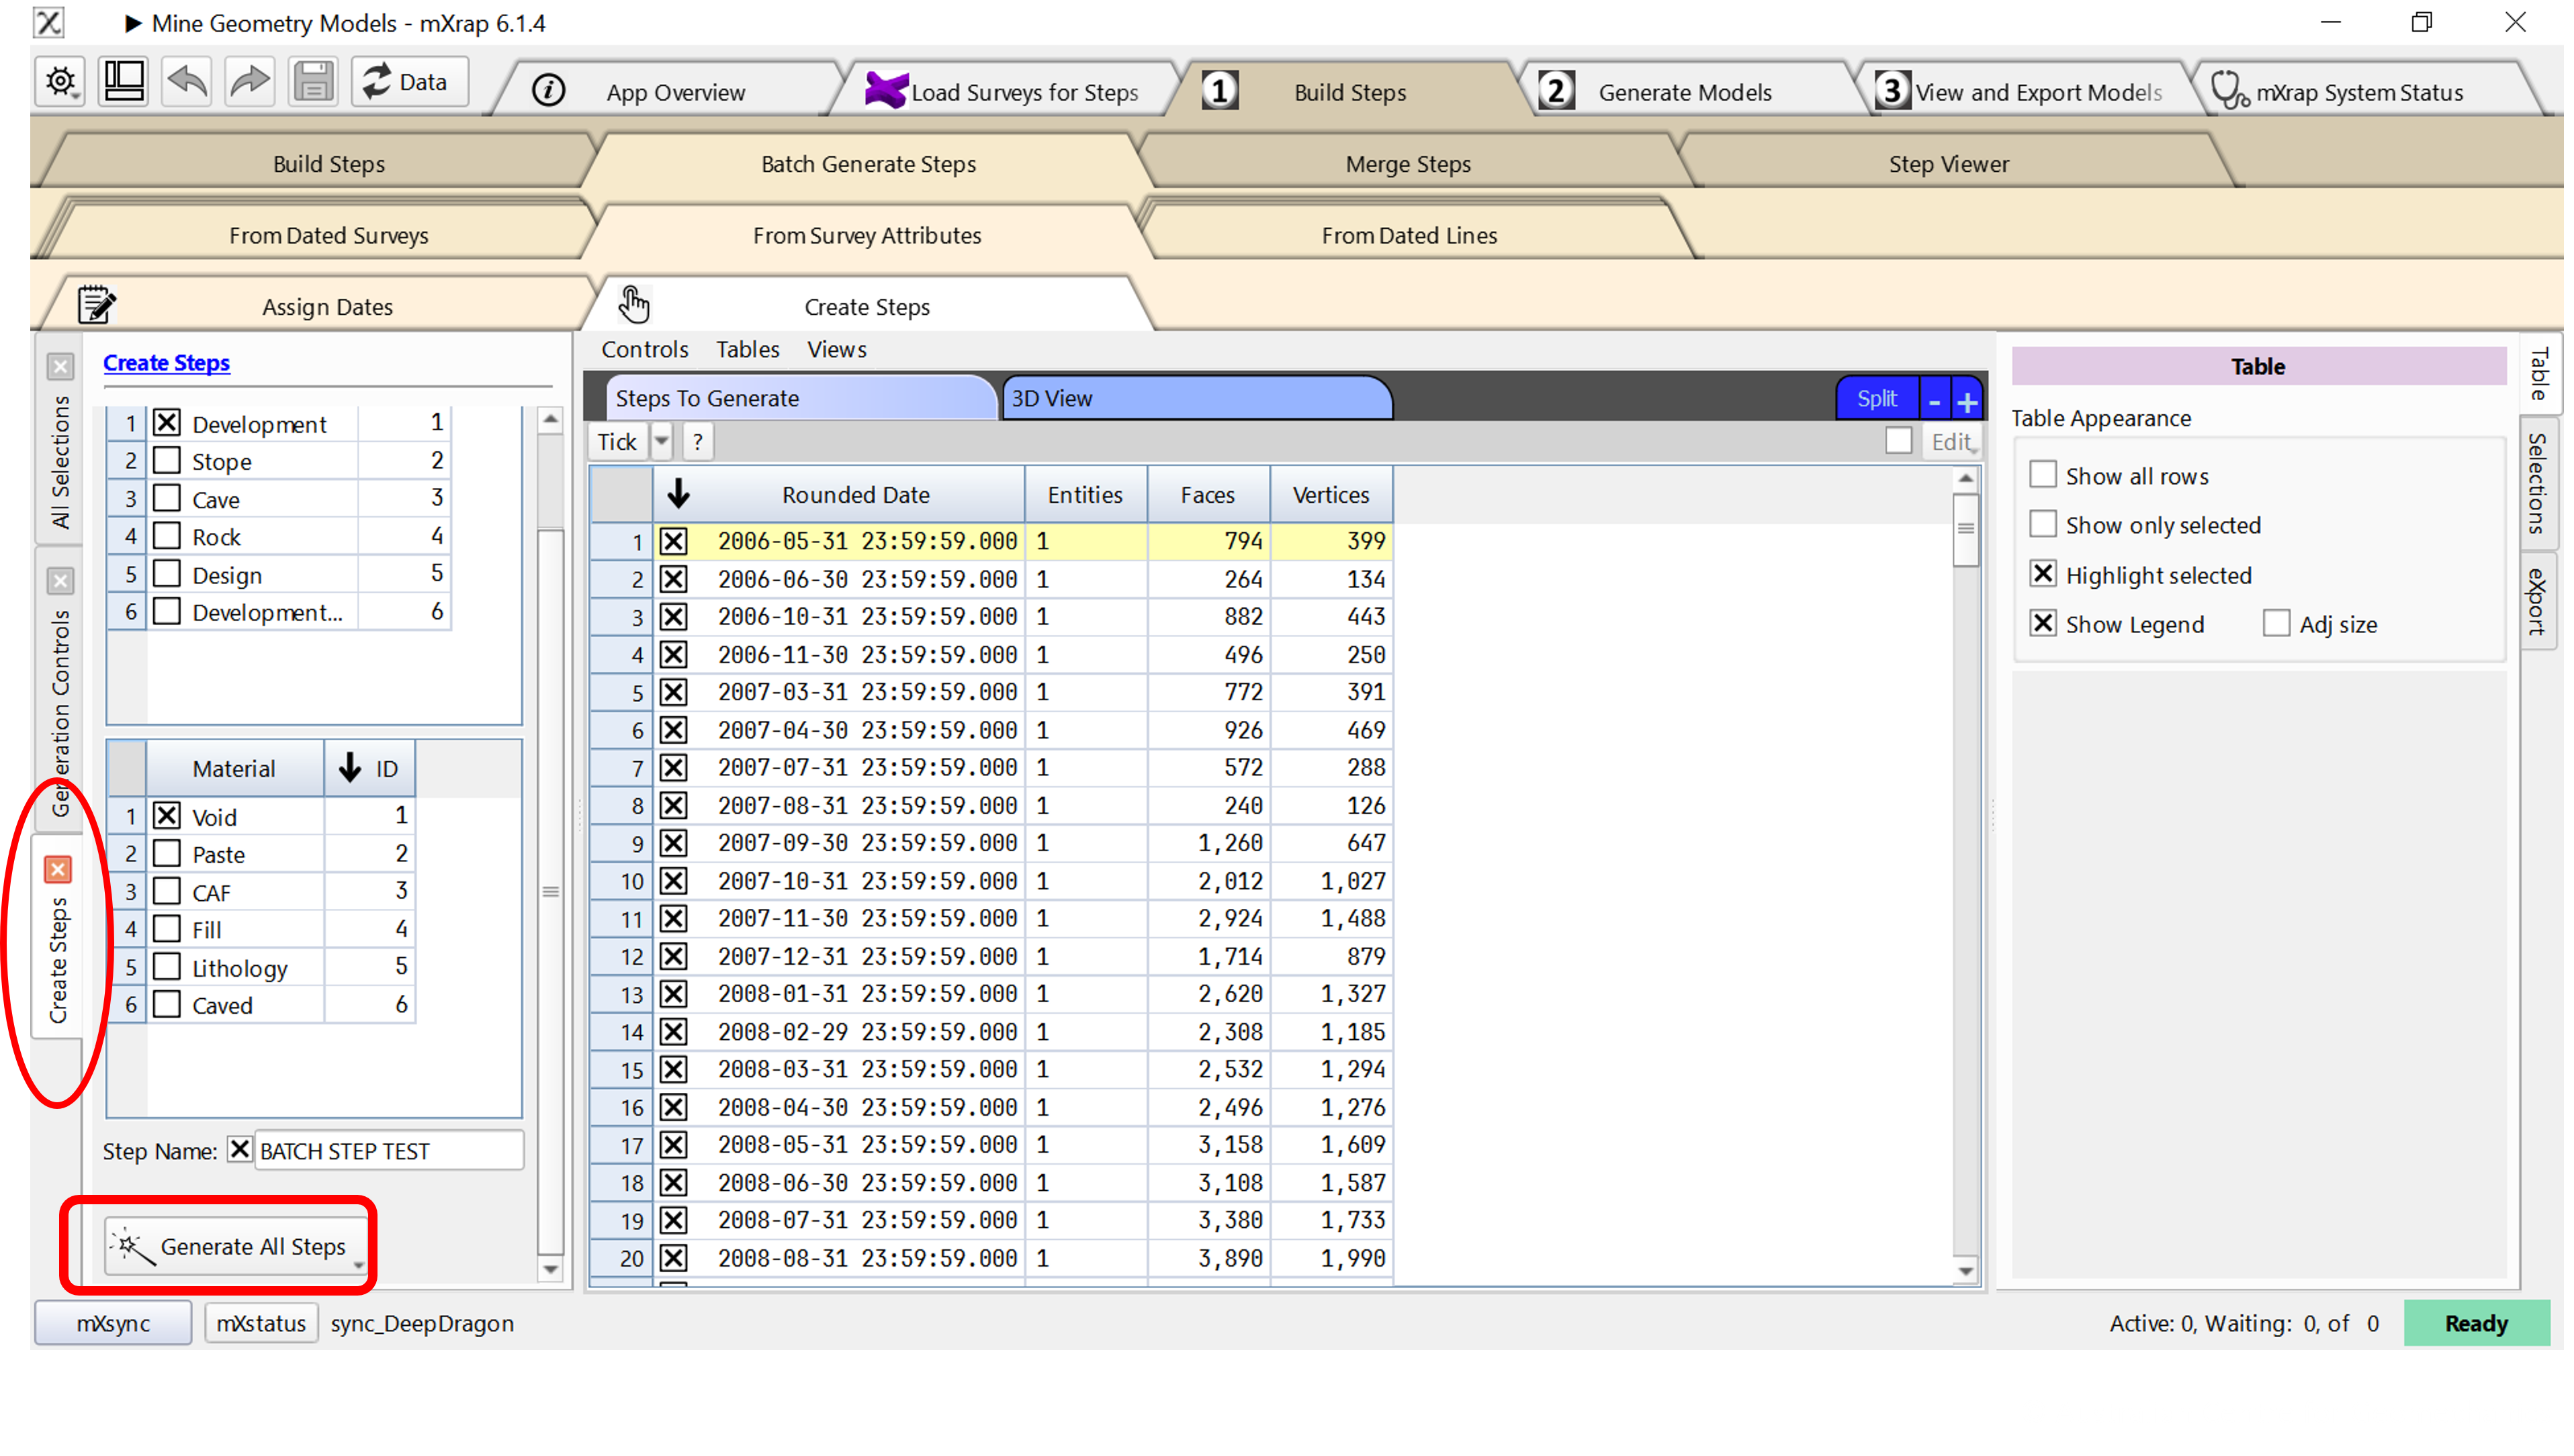Viewport: 2574px width, 1456px height.
Task: Click the numbered 3 View and Export icon
Action: pyautogui.click(x=1892, y=91)
